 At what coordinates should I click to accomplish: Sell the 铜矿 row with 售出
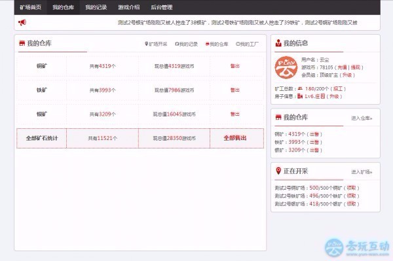point(235,66)
